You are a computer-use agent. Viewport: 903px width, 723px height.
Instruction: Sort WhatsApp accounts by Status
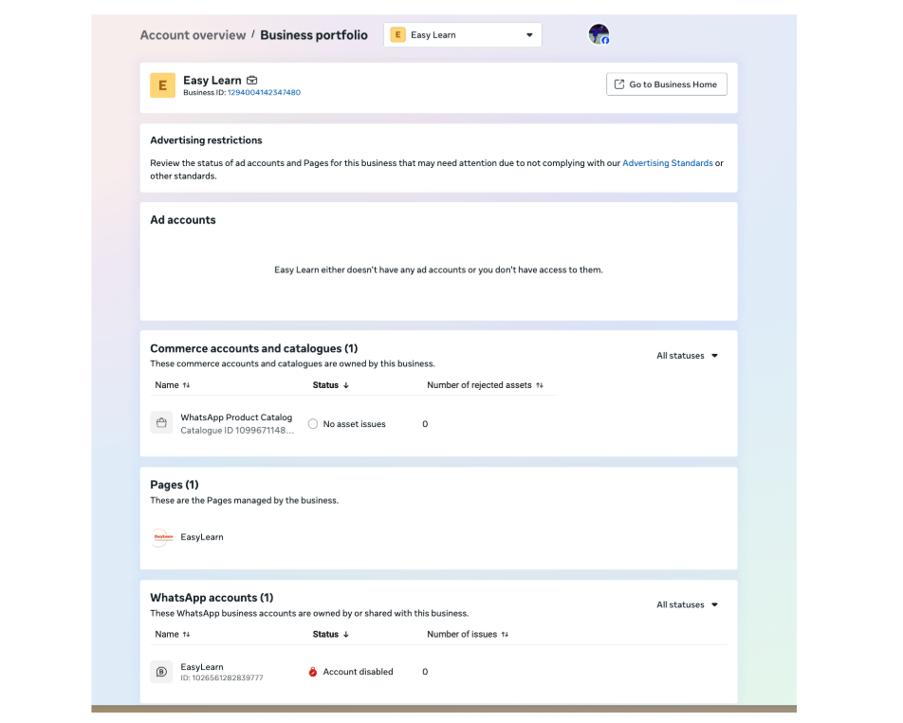pos(330,634)
